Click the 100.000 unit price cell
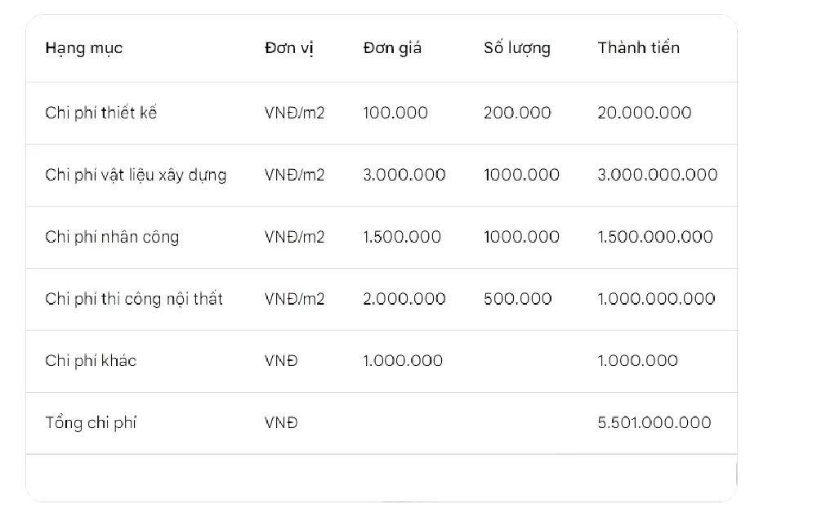Image resolution: width=817 pixels, height=513 pixels. pos(395,113)
